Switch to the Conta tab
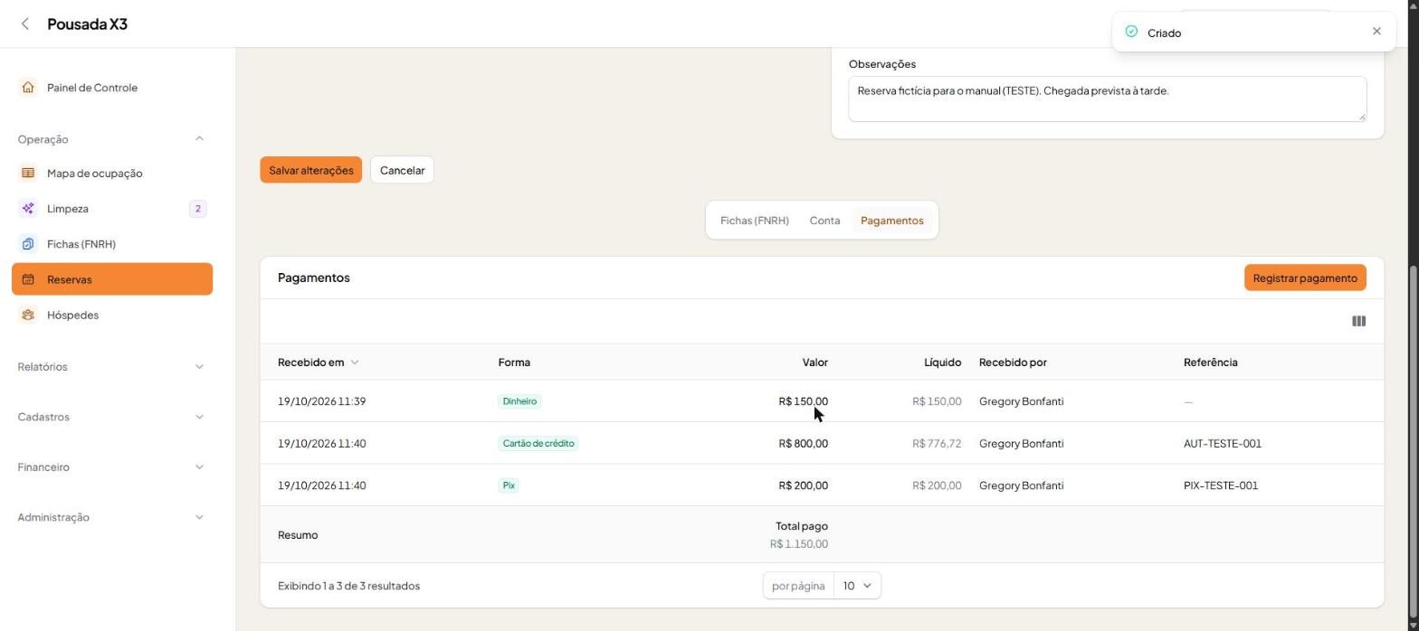This screenshot has width=1419, height=631. tap(824, 221)
